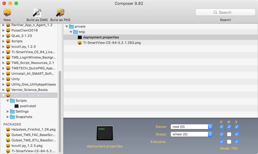Select the TMS_Script_Resources_2.1 package icon
This screenshot has width=258, height=154.
8,63
